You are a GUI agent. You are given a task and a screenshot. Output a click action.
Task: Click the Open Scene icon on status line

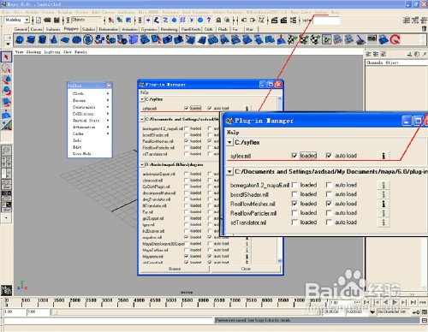[48, 20]
